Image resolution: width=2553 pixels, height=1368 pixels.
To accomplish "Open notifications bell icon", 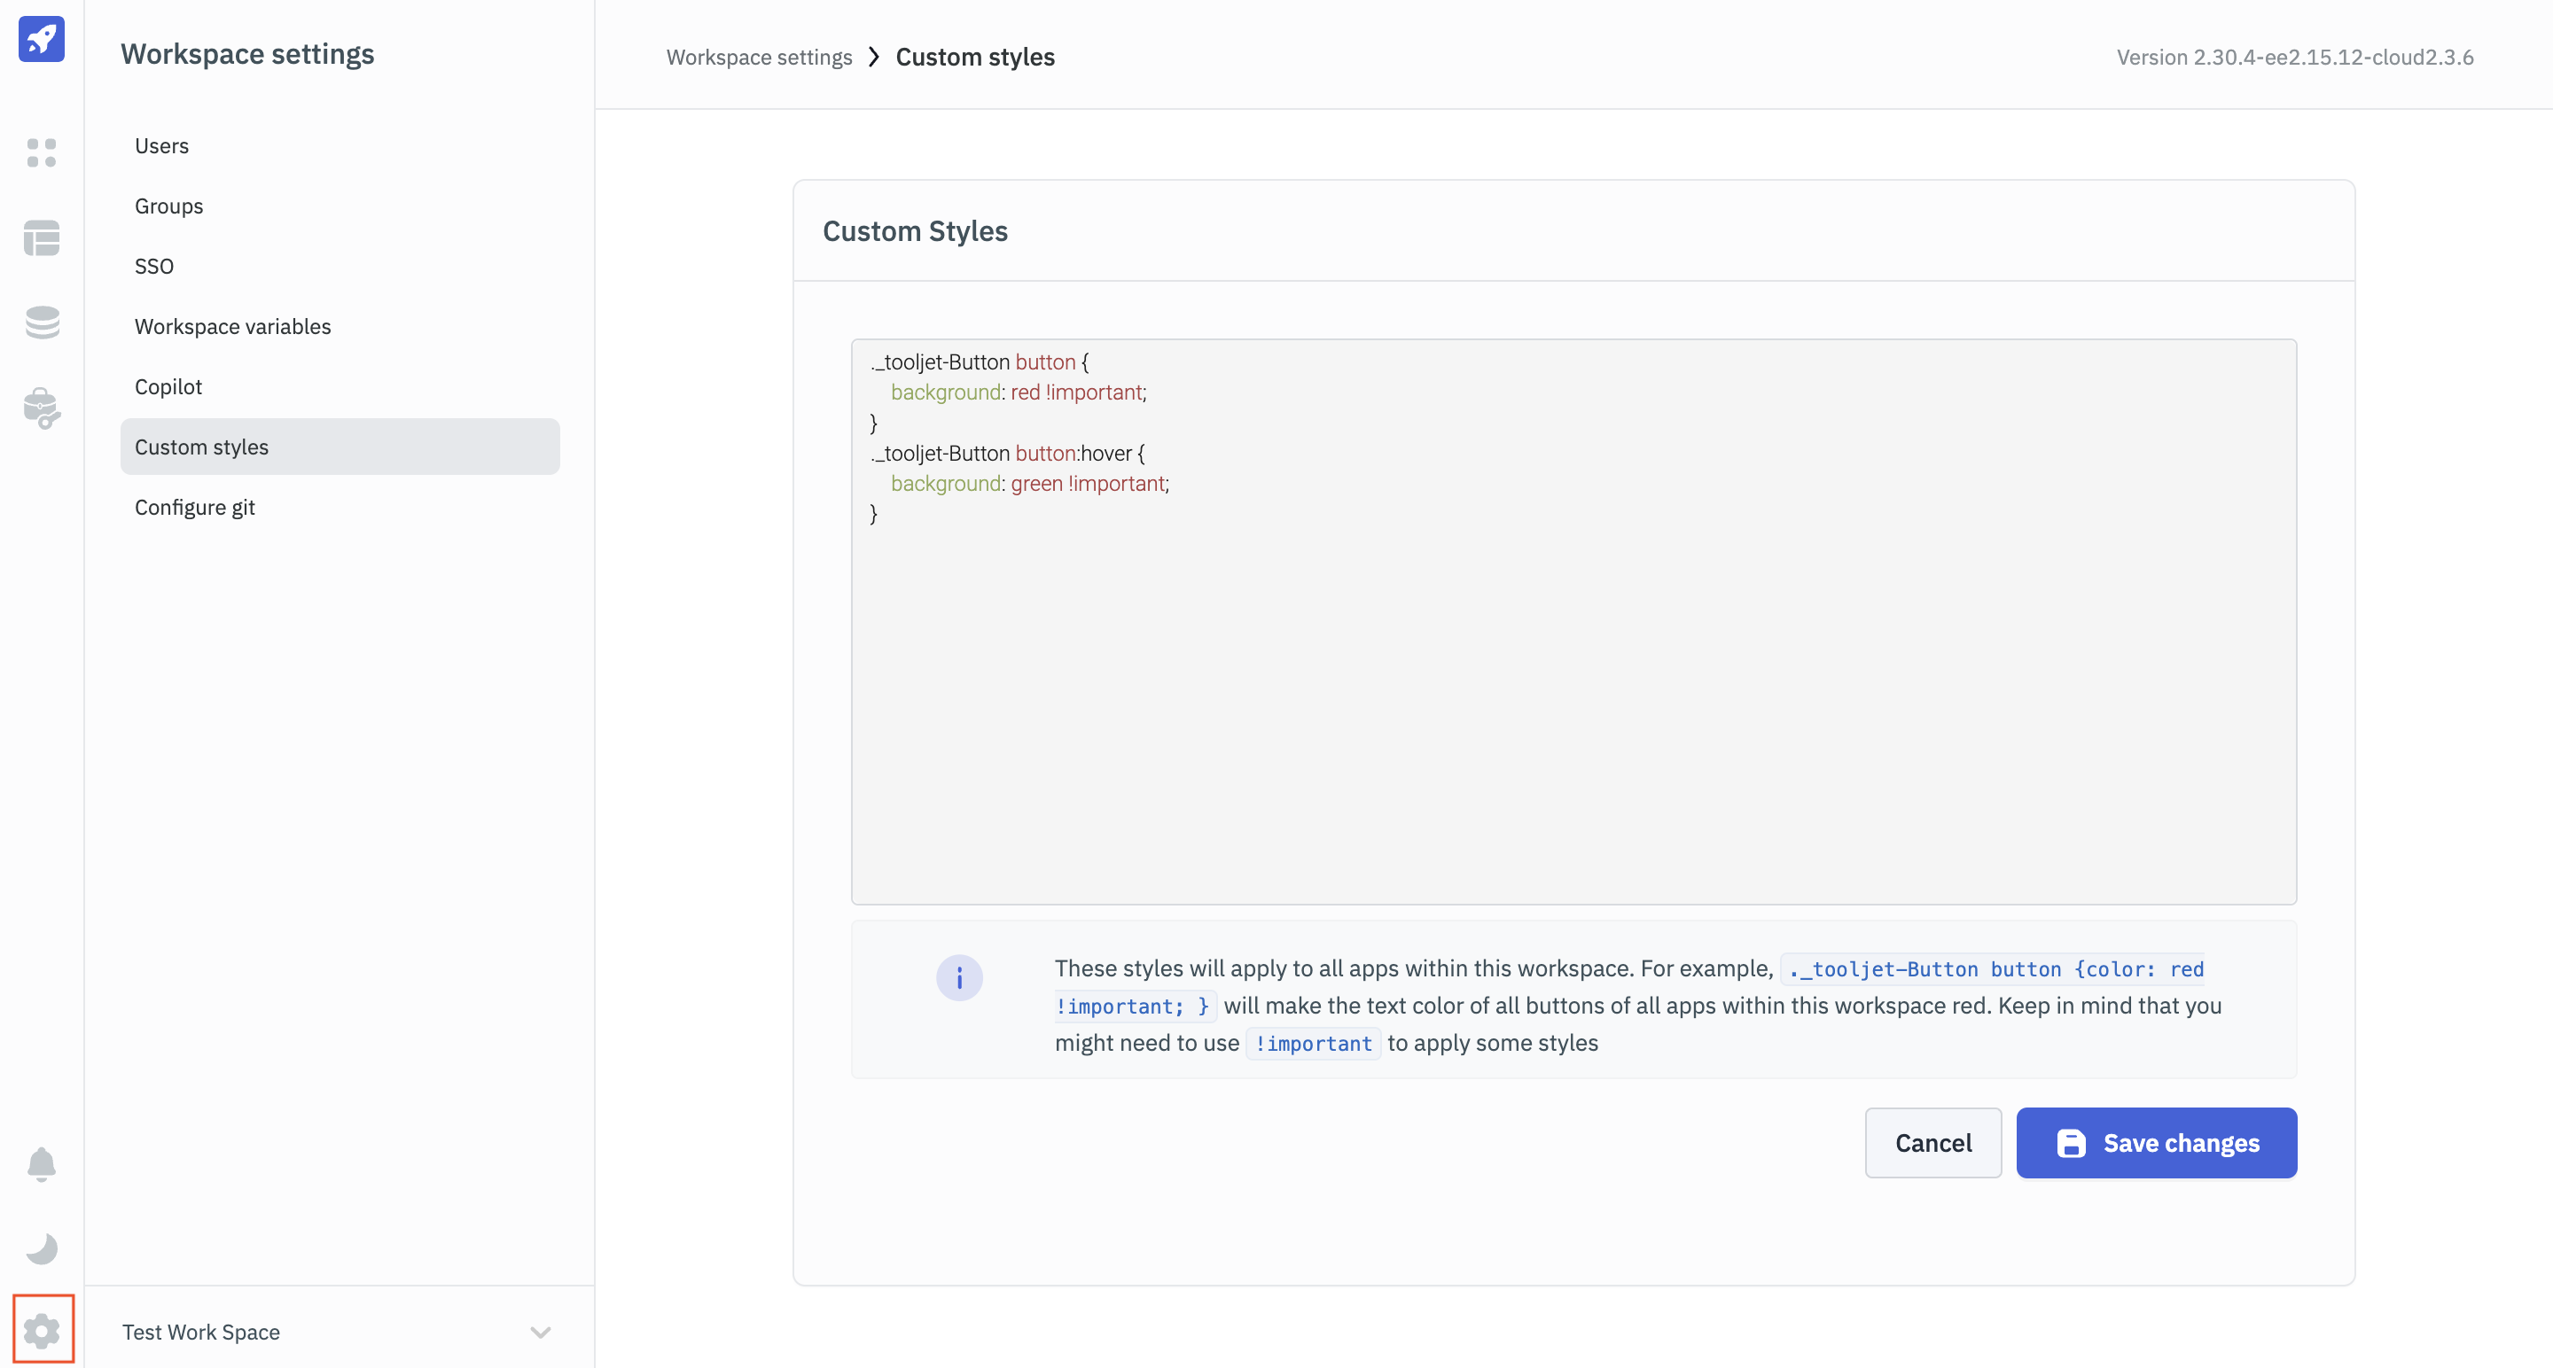I will click(42, 1164).
